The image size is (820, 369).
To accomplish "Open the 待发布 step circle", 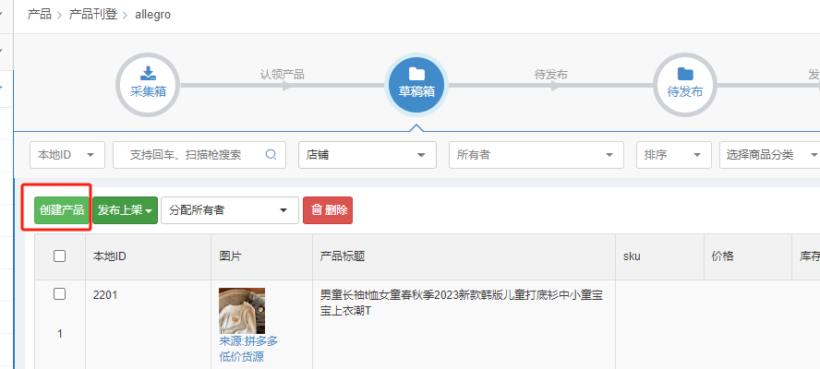I will point(685,85).
